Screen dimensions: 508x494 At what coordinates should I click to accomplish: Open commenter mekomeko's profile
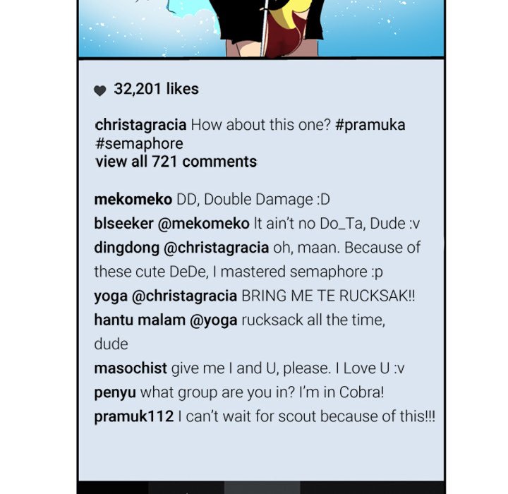[133, 199]
